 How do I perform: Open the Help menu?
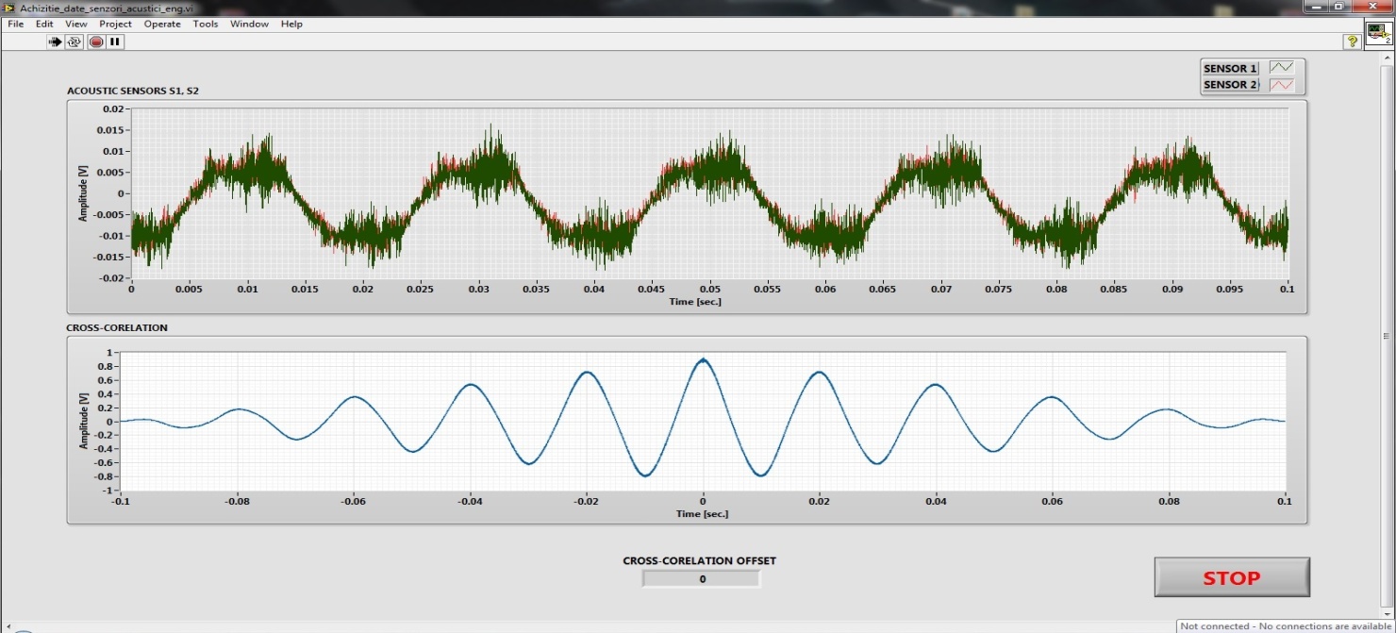(x=291, y=24)
